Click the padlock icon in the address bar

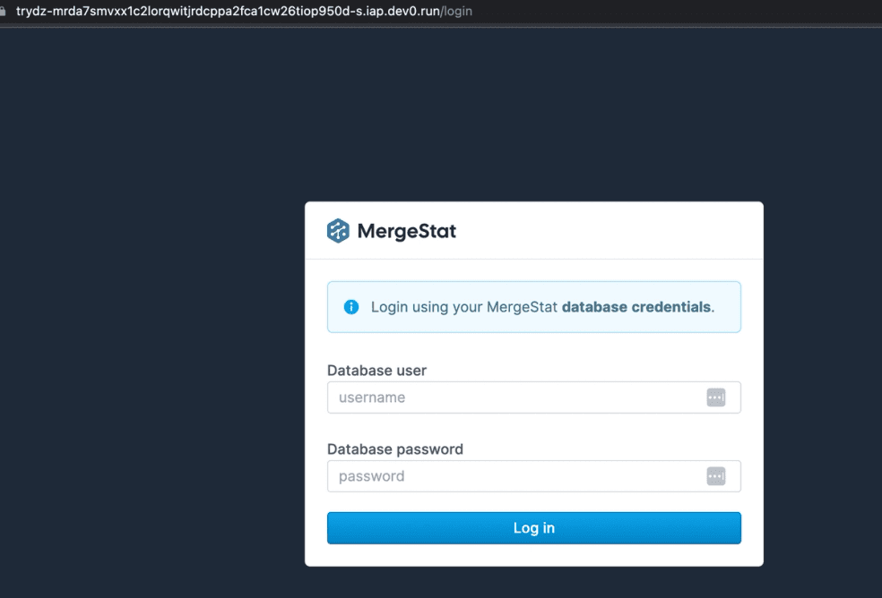pos(9,11)
